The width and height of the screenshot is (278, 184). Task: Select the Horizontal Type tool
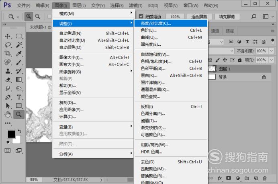(19, 97)
